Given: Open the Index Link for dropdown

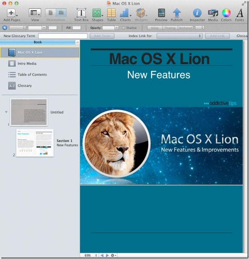Looking at the screenshot, I should point(180,36).
